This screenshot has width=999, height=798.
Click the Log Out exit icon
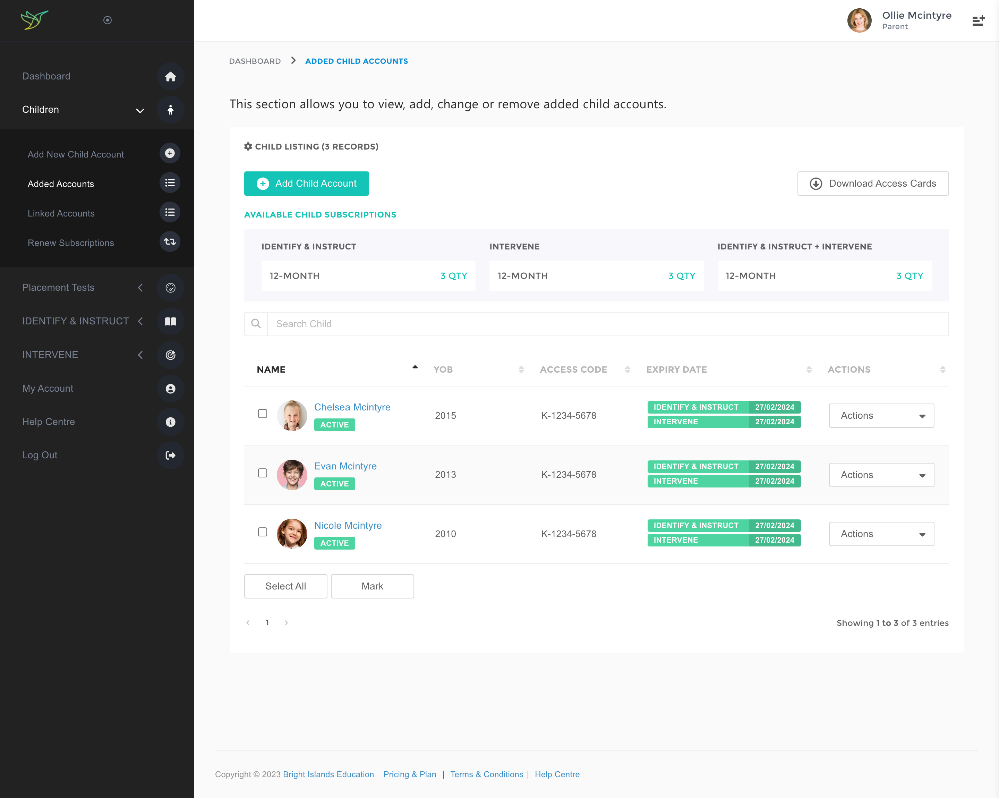point(170,455)
